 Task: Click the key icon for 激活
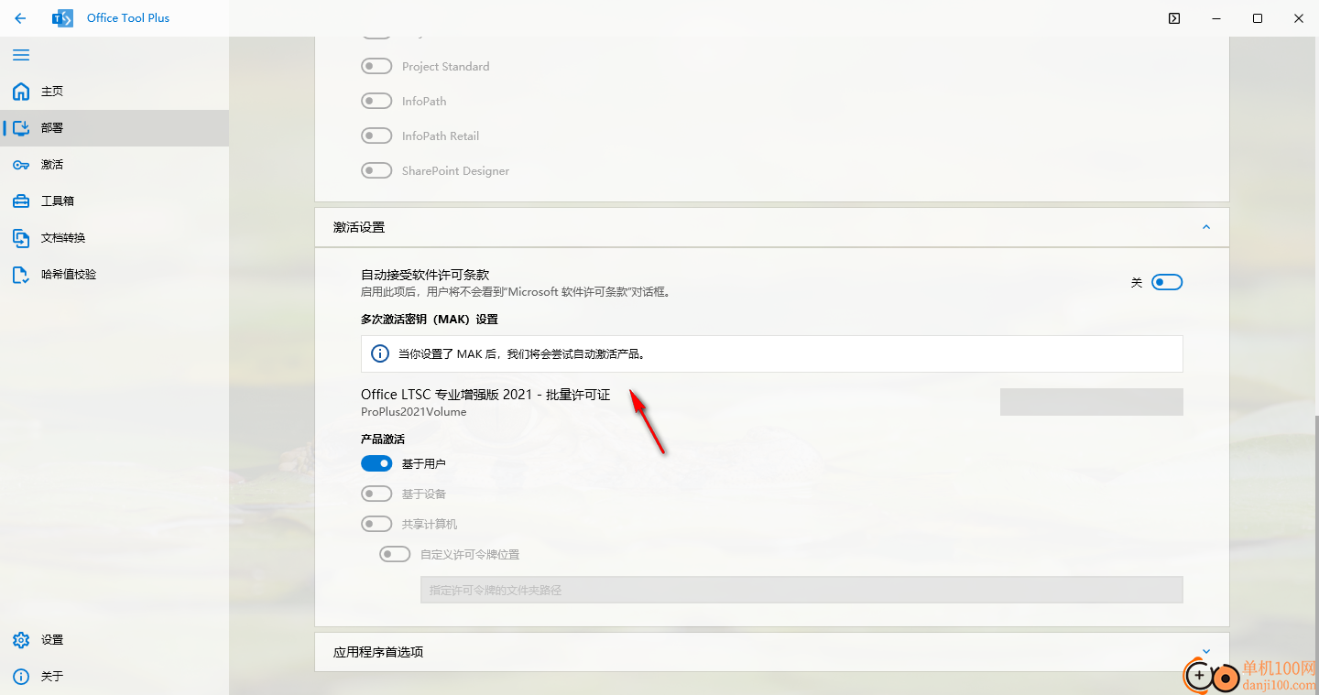[x=21, y=165]
